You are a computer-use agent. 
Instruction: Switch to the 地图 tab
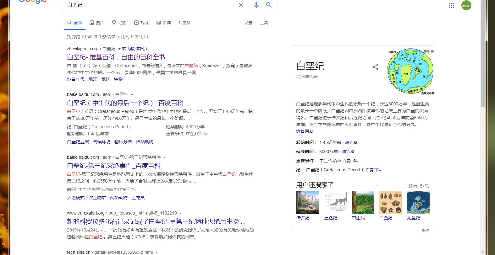coord(119,23)
